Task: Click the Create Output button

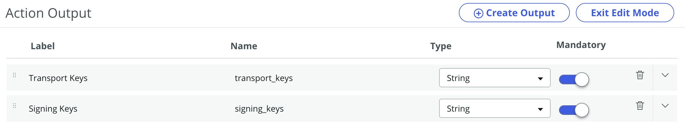Action: point(514,13)
